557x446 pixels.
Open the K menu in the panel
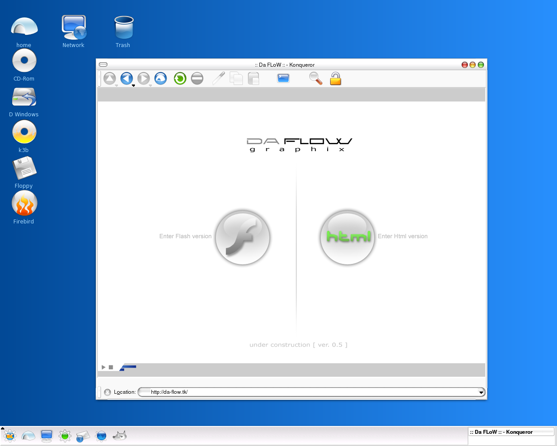[10, 435]
